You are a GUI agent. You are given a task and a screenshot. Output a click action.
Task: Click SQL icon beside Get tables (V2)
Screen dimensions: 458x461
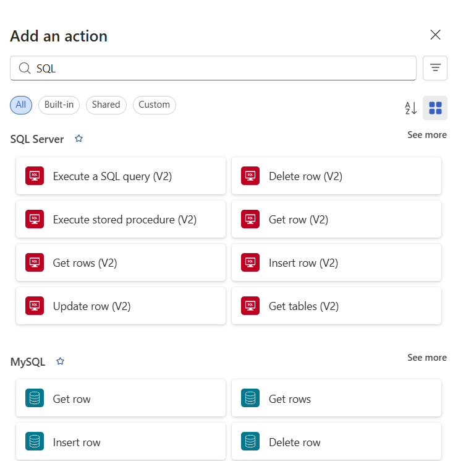click(250, 306)
